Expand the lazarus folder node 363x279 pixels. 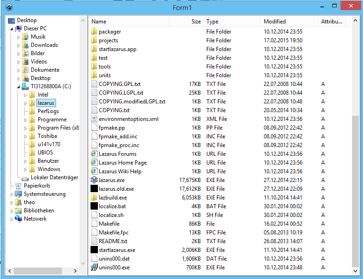point(25,103)
